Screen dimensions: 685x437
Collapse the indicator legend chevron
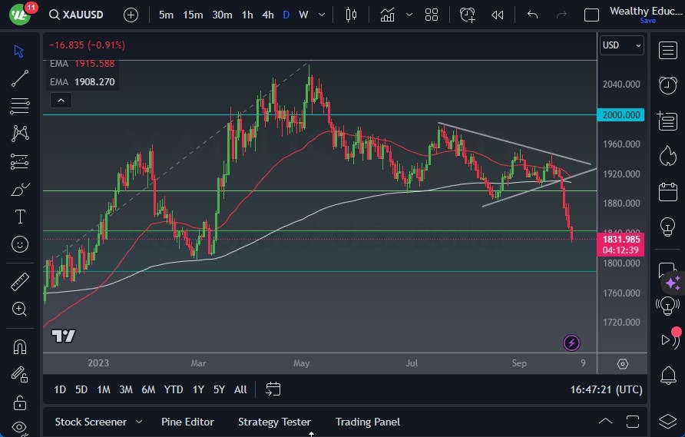point(60,100)
